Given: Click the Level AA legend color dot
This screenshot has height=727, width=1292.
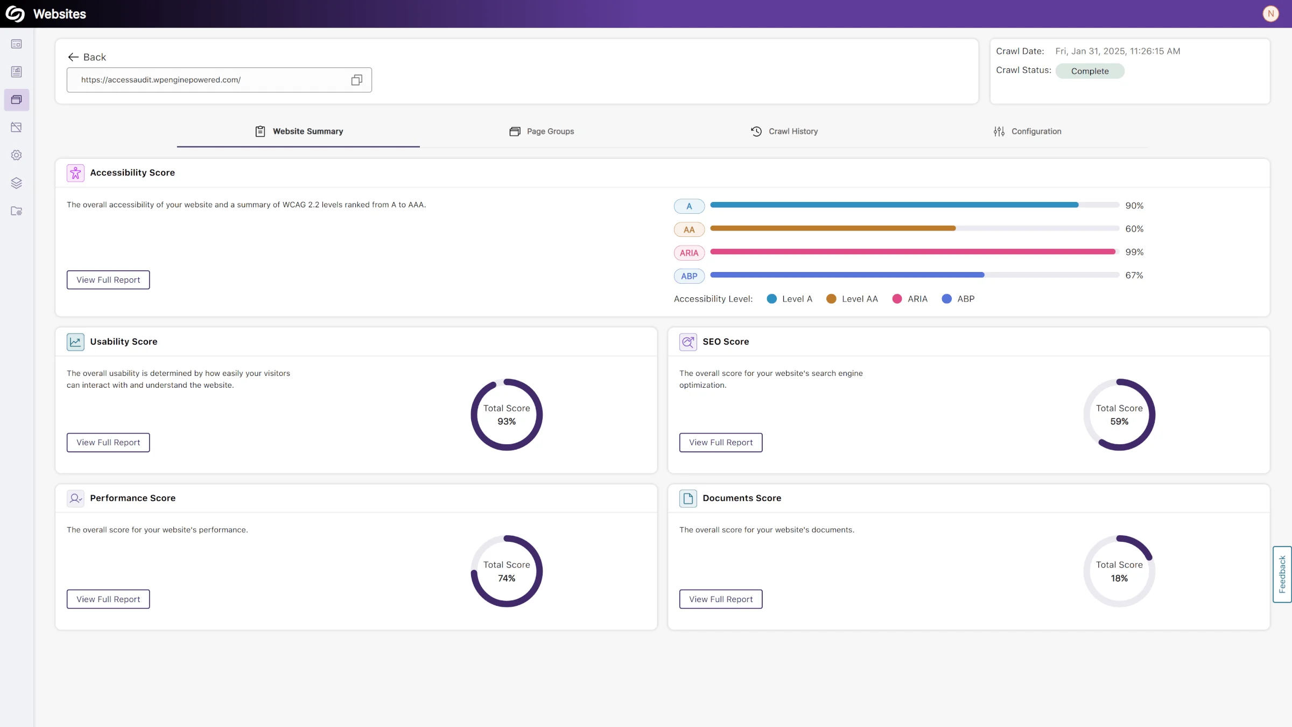Looking at the screenshot, I should 831,299.
